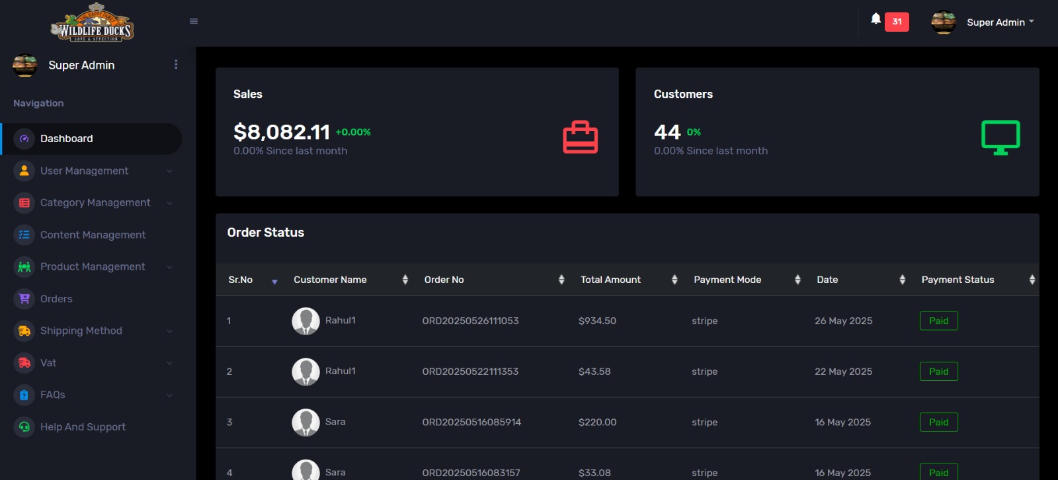Sort table by Total Amount column
1058x480 pixels.
point(628,280)
